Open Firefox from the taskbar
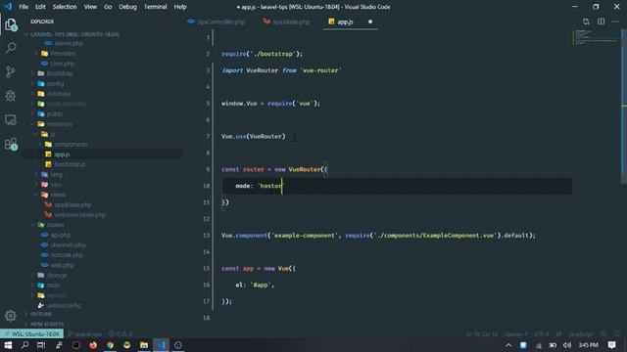This screenshot has height=352, width=627. 93,345
